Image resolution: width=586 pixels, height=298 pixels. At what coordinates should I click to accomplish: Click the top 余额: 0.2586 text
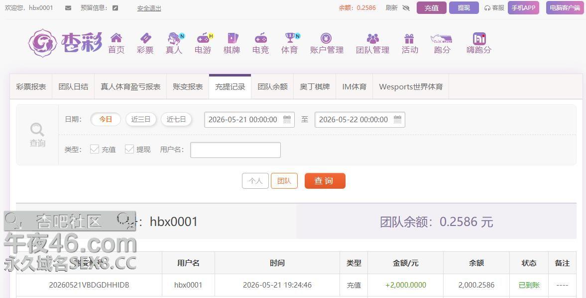[x=357, y=8]
